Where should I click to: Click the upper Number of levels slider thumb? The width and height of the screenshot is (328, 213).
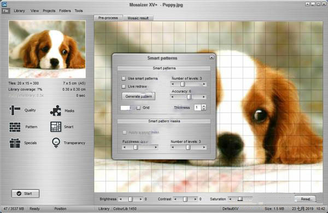click(x=183, y=84)
